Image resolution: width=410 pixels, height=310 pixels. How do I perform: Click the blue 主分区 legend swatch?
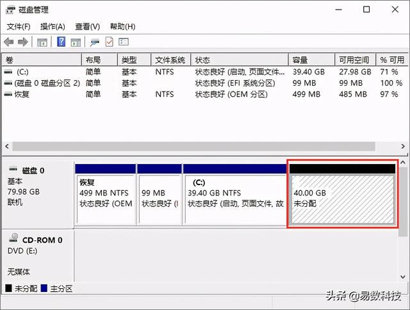tap(44, 288)
